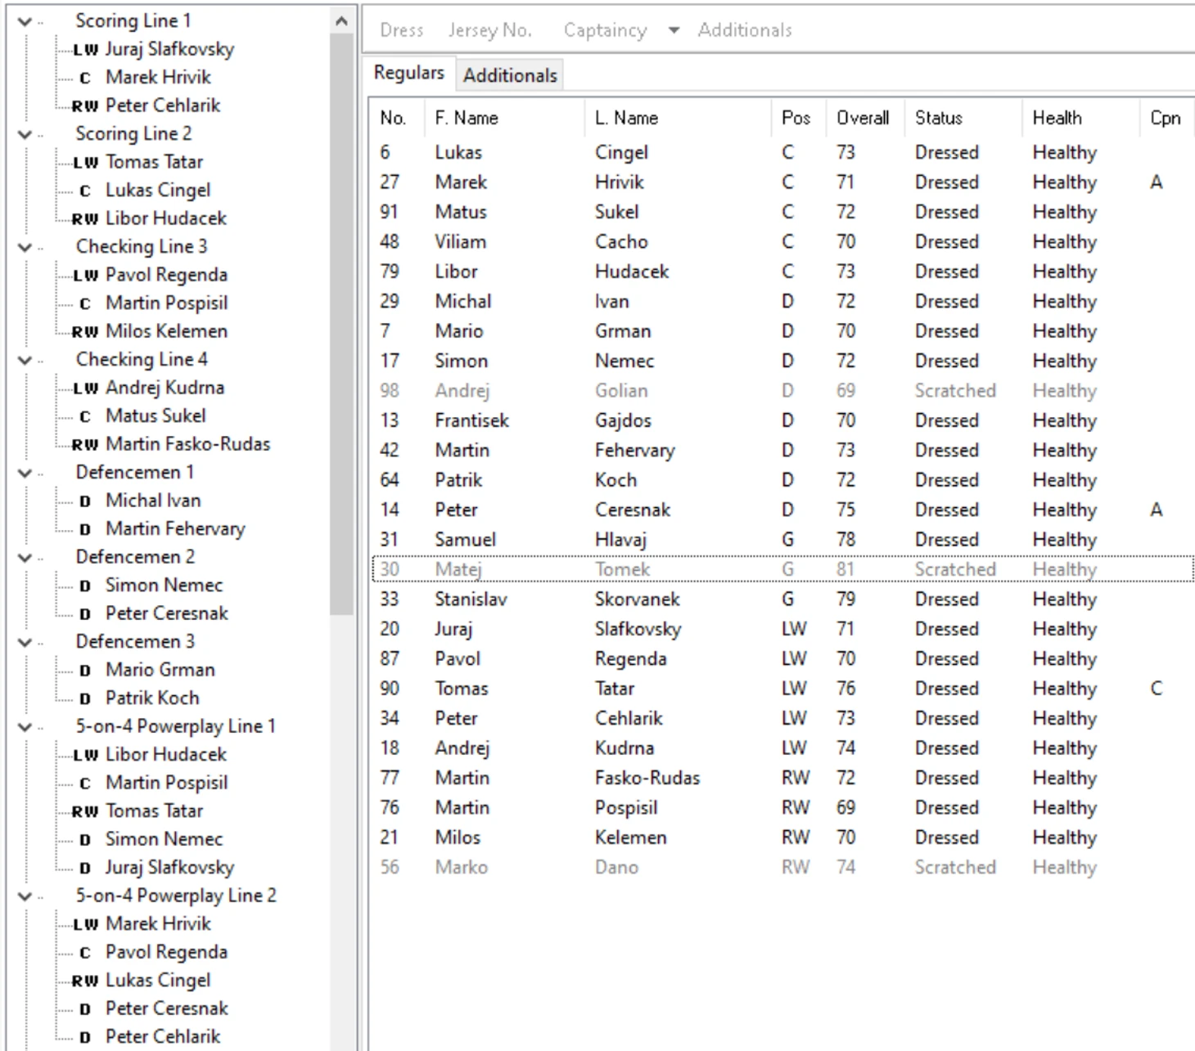Screen dimensions: 1195x1051
Task: Click RW icon beside Milos Kelemen
Action: [x=85, y=332]
